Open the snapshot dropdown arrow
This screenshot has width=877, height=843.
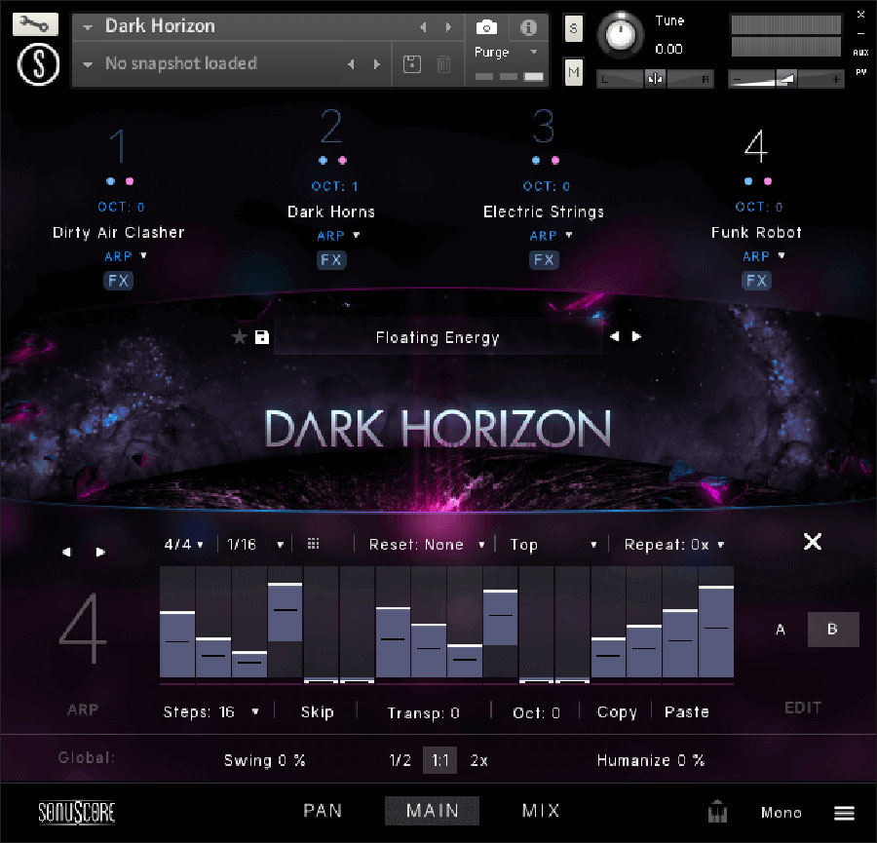pos(88,64)
